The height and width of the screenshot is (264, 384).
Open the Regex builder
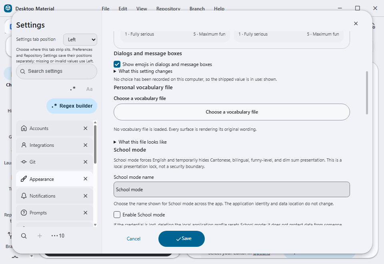72,106
